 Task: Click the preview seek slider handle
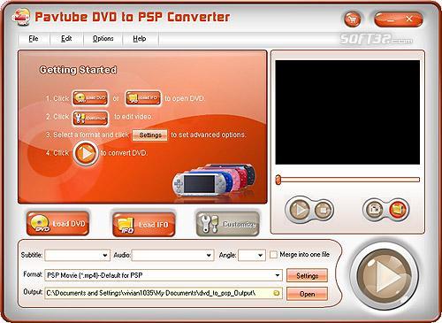(278, 180)
